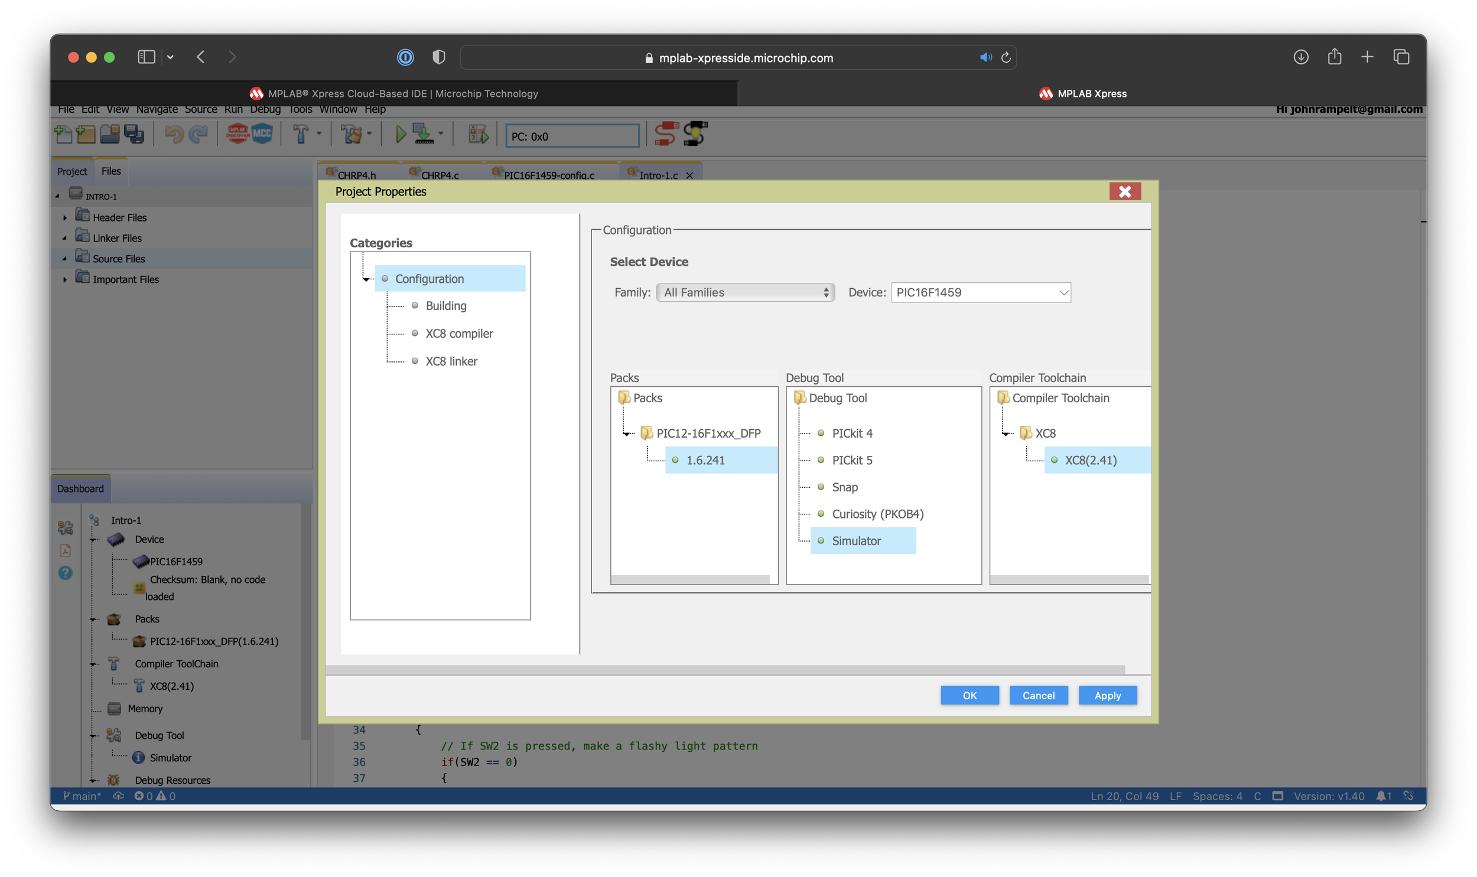The image size is (1477, 877).
Task: Open the MCC code configurator icon
Action: pos(262,134)
